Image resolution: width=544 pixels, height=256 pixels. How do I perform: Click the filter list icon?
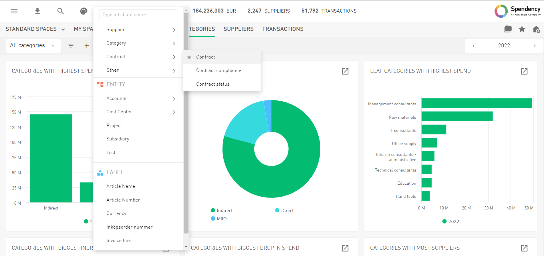[71, 46]
